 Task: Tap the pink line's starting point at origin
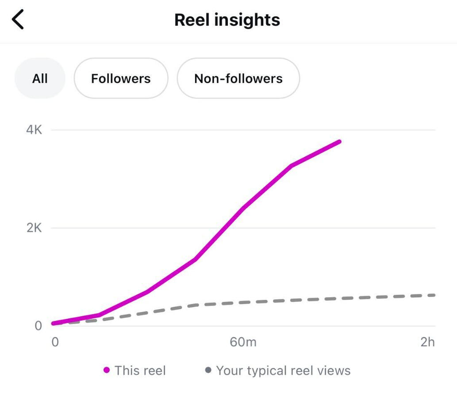click(x=53, y=324)
